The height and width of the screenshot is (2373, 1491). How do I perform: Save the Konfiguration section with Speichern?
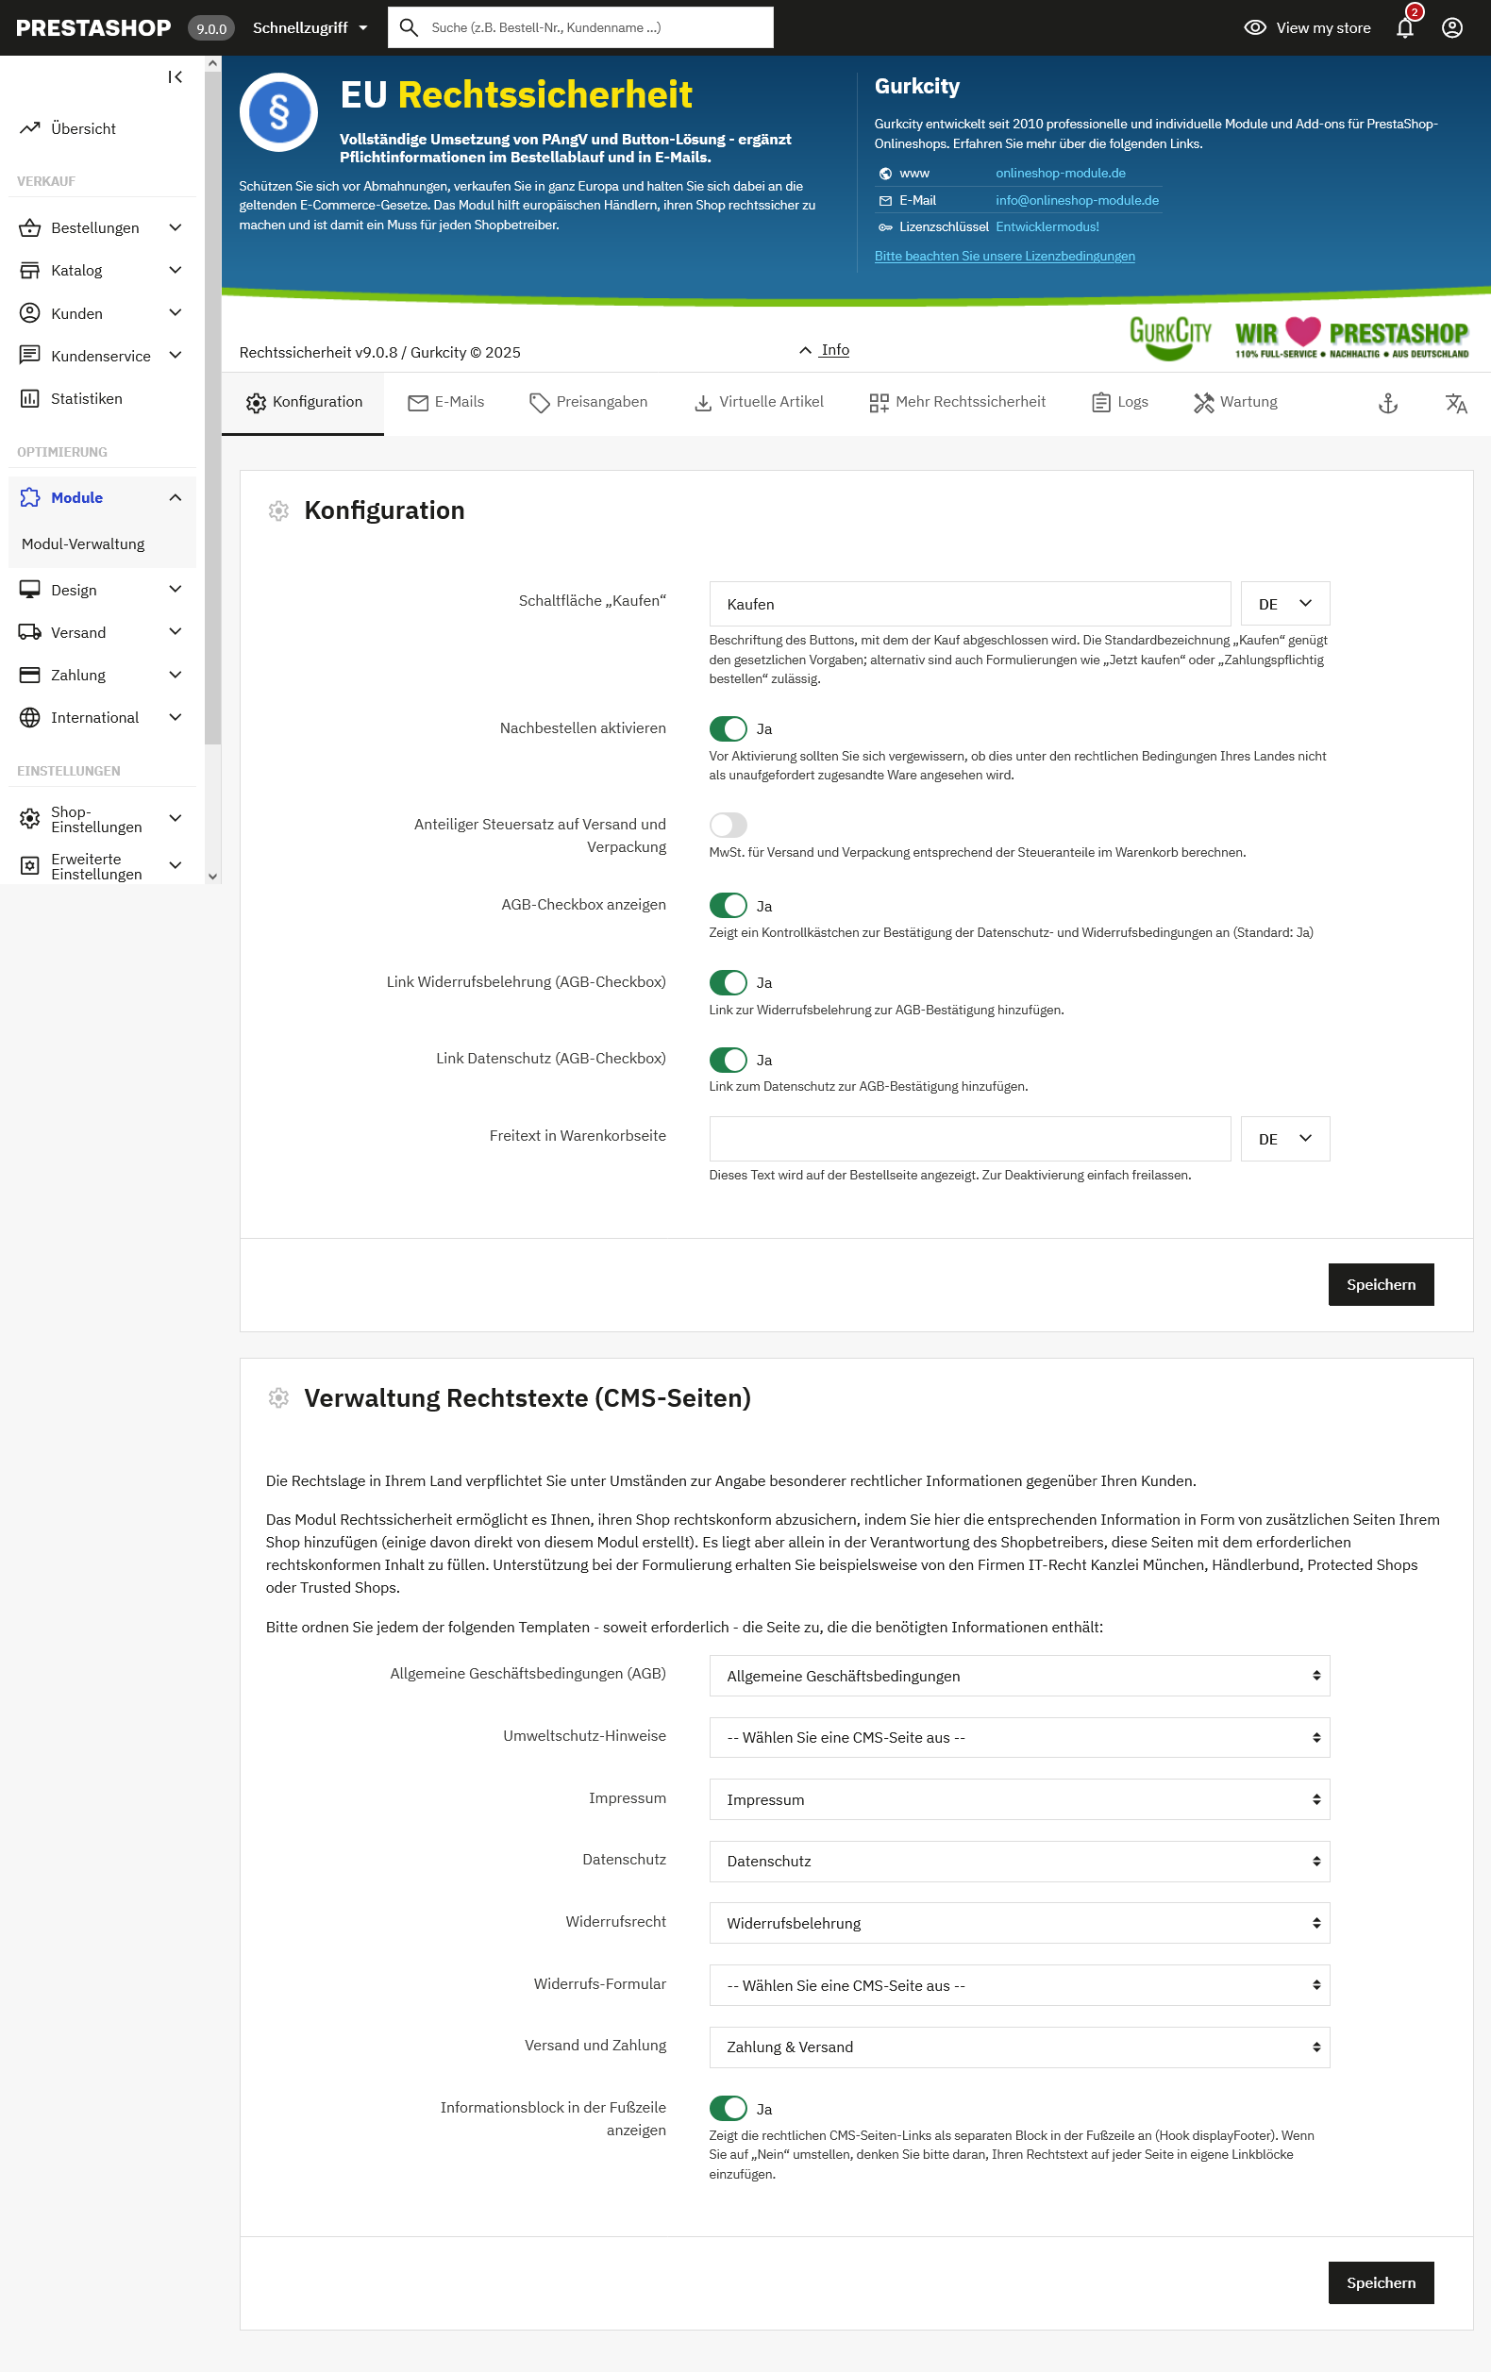tap(1380, 1284)
